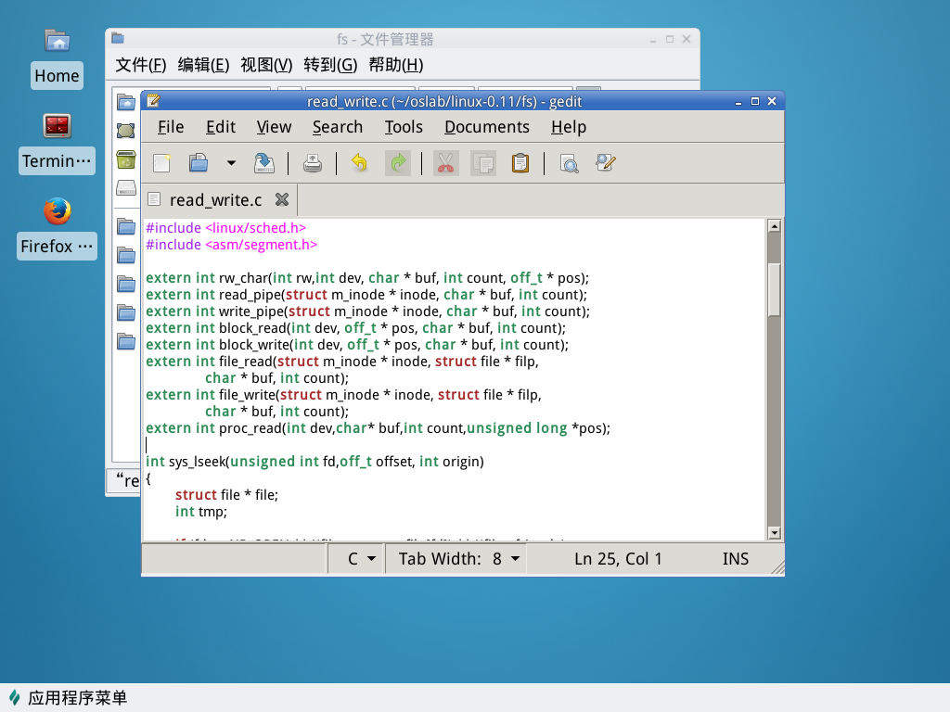This screenshot has width=950, height=712.
Task: Click the Undo arrow icon
Action: click(x=359, y=163)
